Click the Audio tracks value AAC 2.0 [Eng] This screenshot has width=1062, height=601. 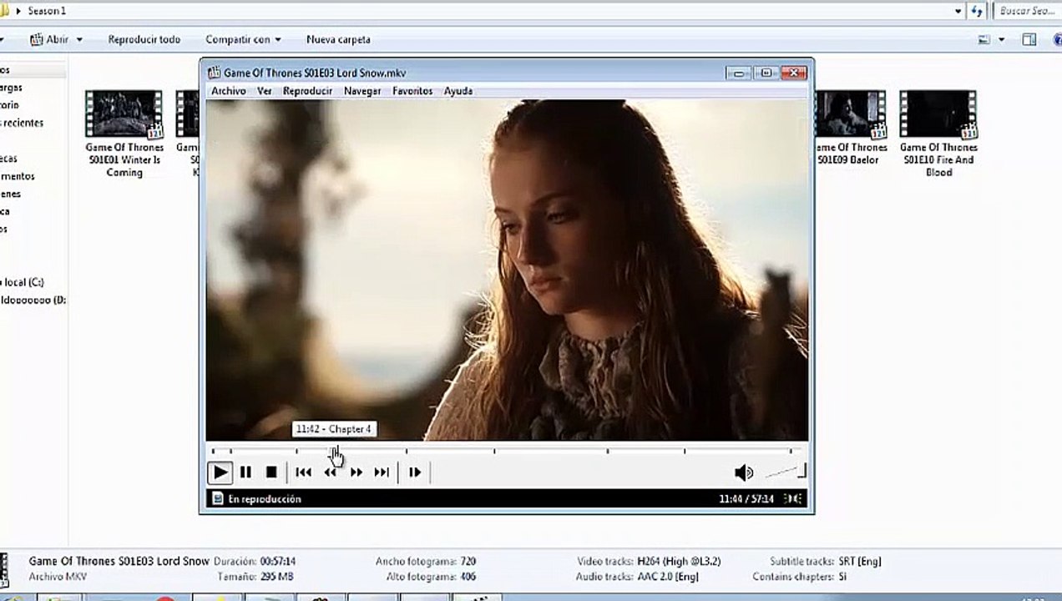coord(667,577)
